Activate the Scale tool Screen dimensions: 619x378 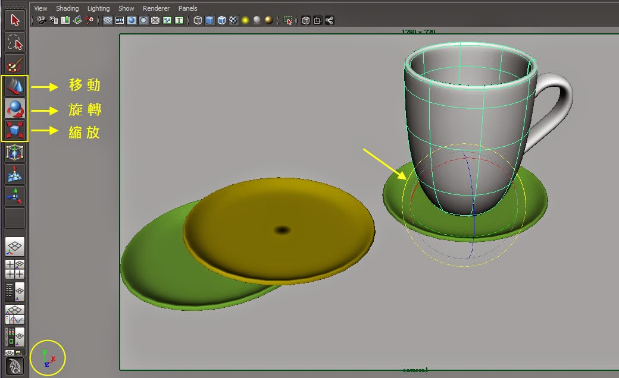tap(15, 131)
